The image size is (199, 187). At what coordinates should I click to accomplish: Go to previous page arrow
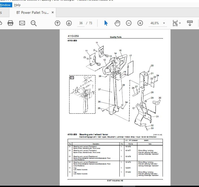pos(57,23)
